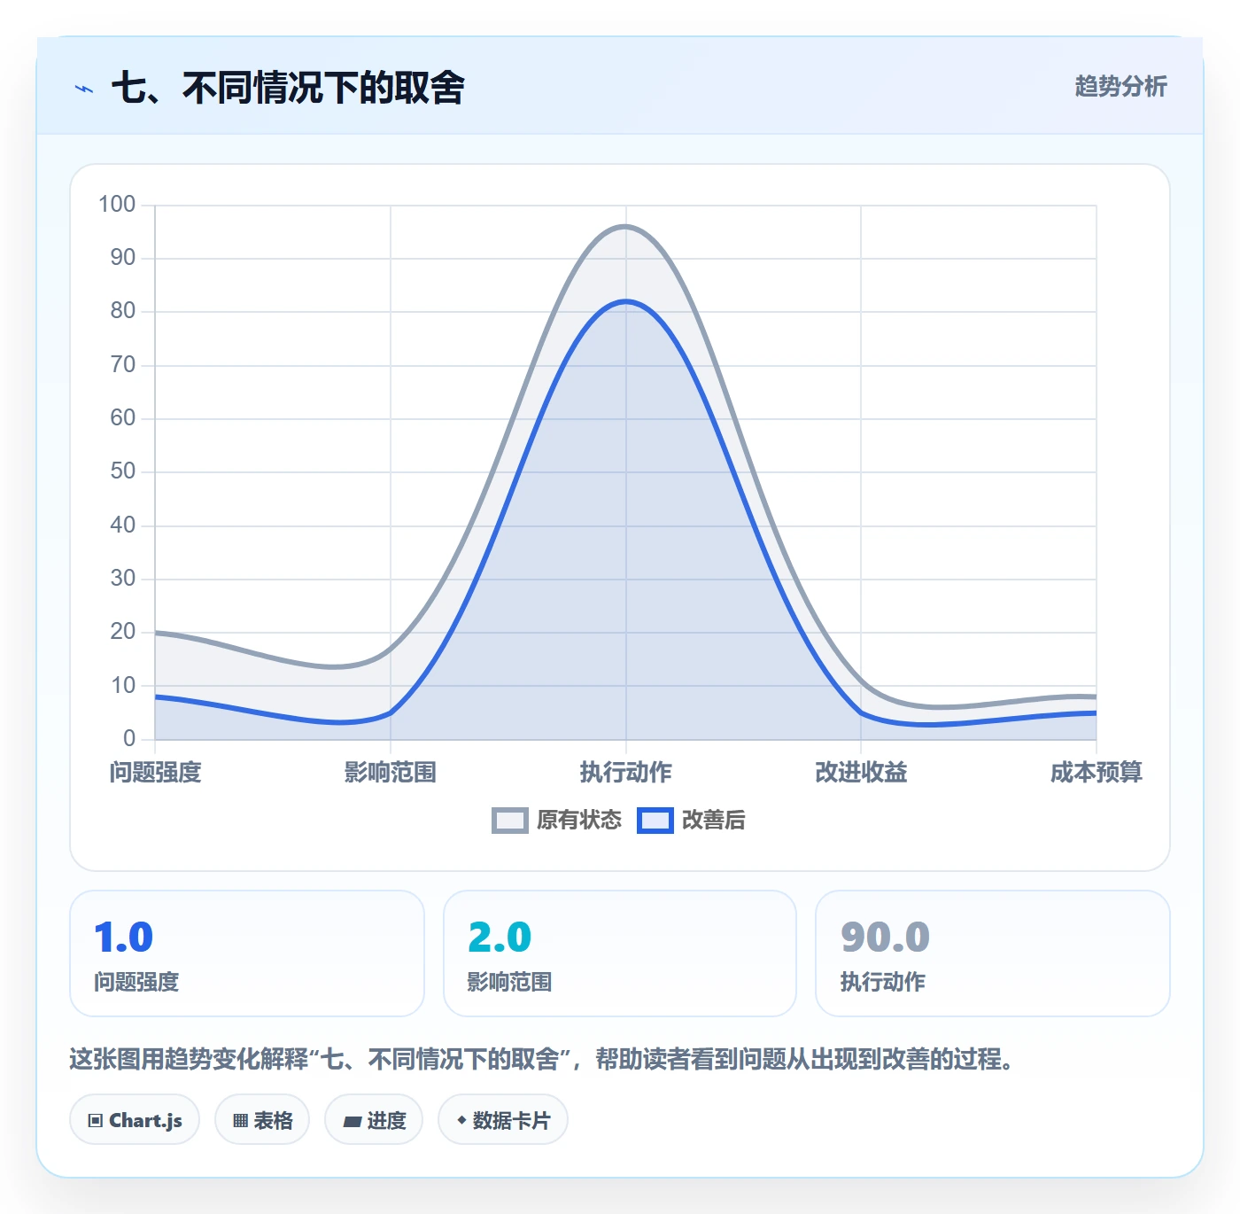This screenshot has width=1240, height=1214.
Task: Select the 进度 tag chip
Action: click(374, 1120)
